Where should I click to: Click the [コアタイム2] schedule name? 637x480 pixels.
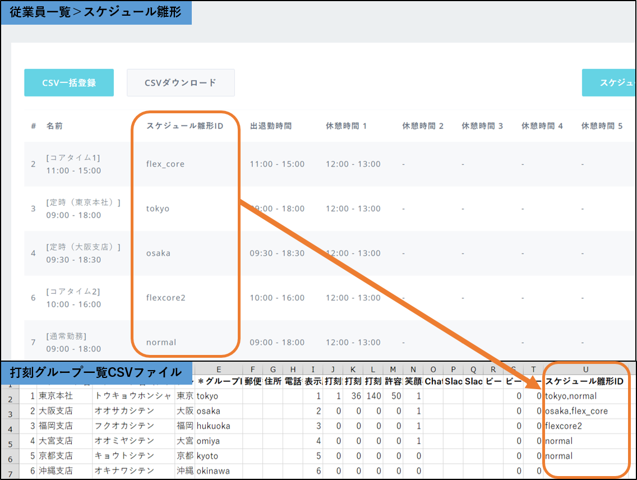coord(73,291)
